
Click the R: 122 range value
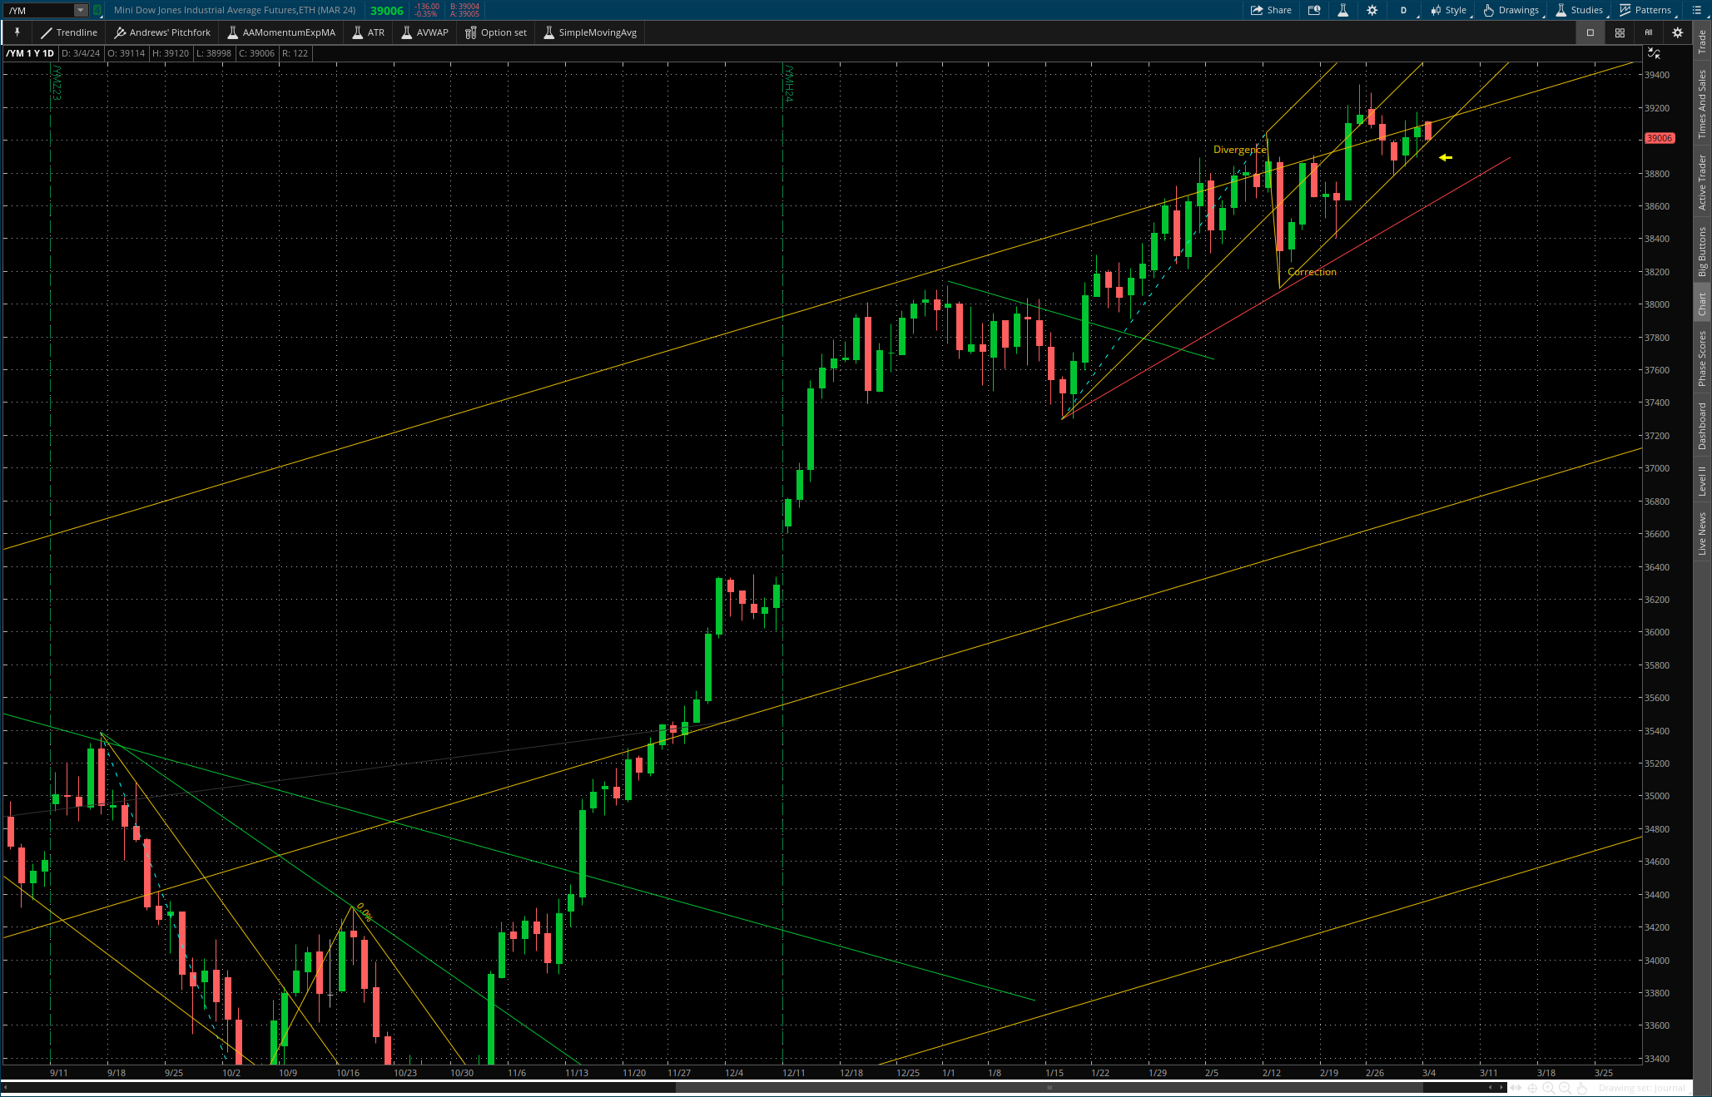tap(295, 53)
